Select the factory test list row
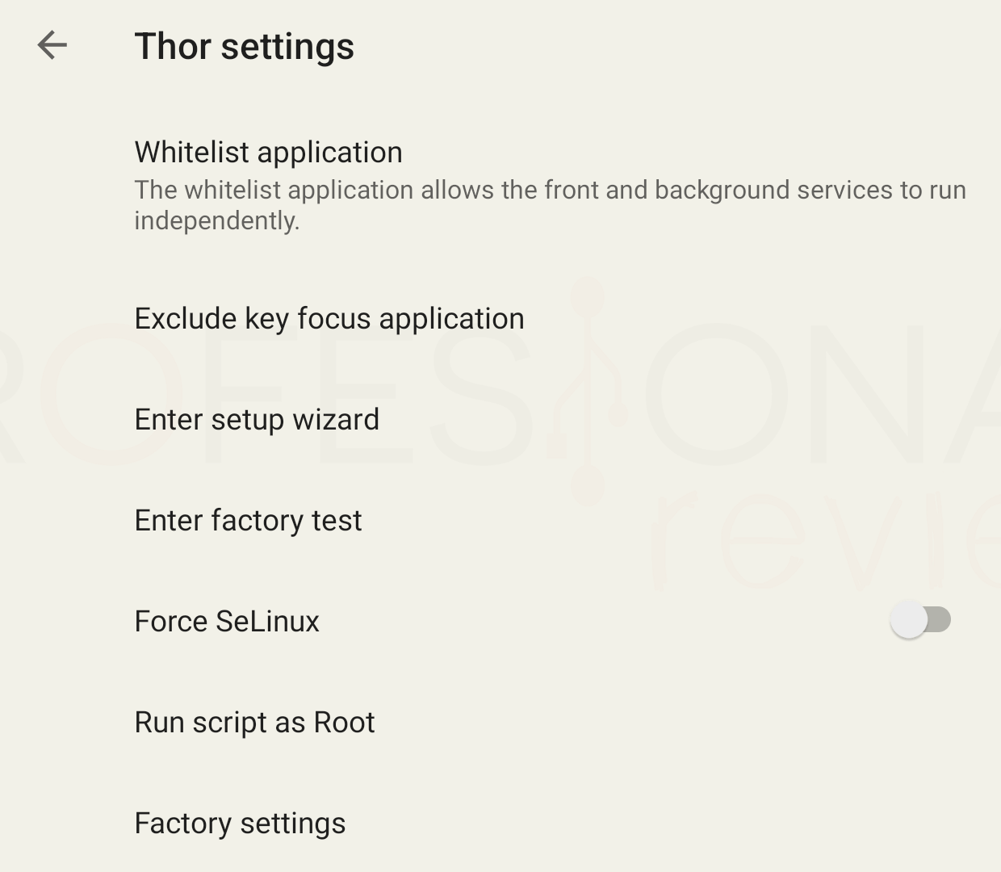Screen dimensions: 1001x872 [x=500, y=521]
